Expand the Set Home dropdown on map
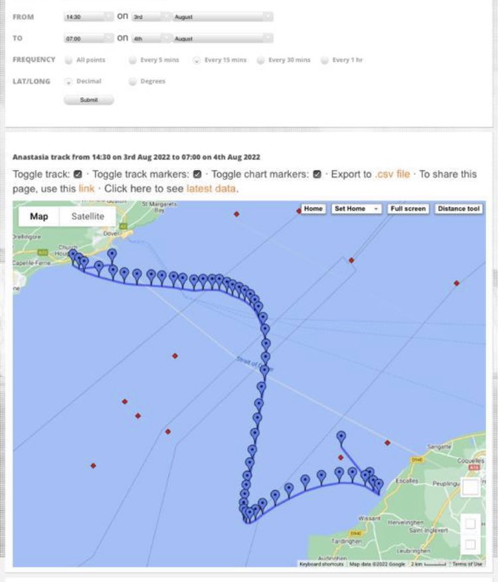Viewport: 498px width, 582px height. (x=357, y=209)
